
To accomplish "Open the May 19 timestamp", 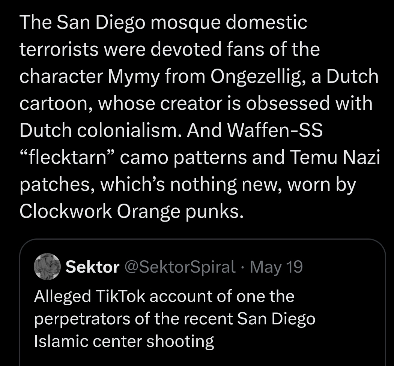I will [x=276, y=267].
